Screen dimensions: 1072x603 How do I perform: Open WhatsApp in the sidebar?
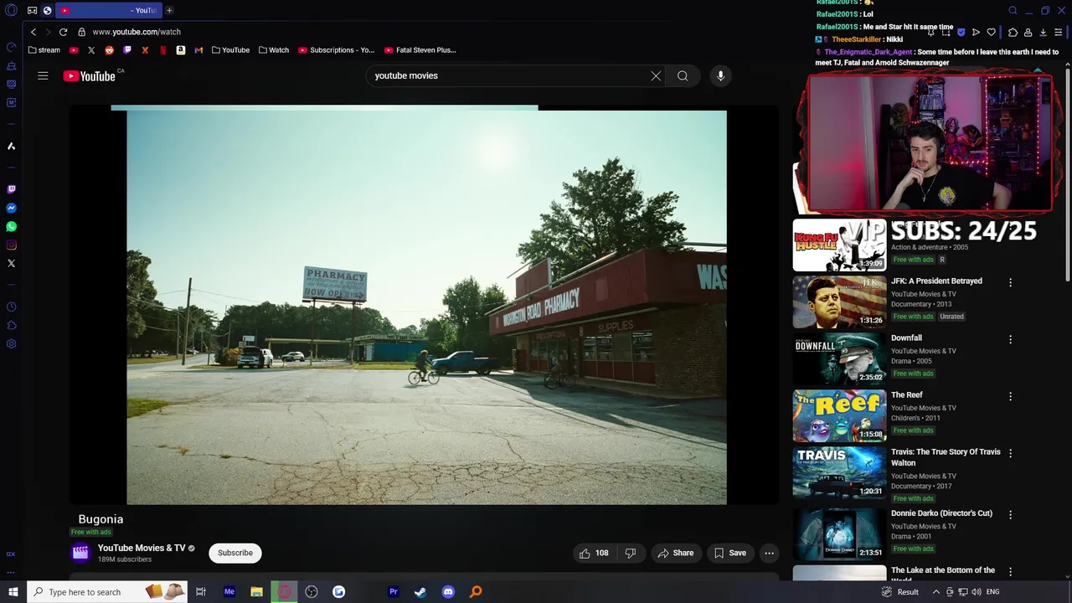coord(12,226)
